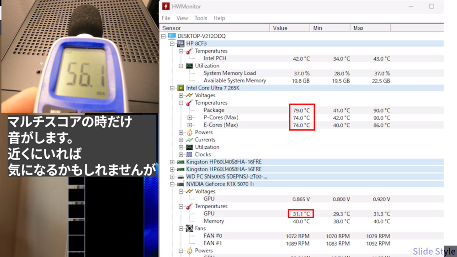The width and height of the screenshot is (457, 257).
Task: Open the Tools menu
Action: (201, 18)
